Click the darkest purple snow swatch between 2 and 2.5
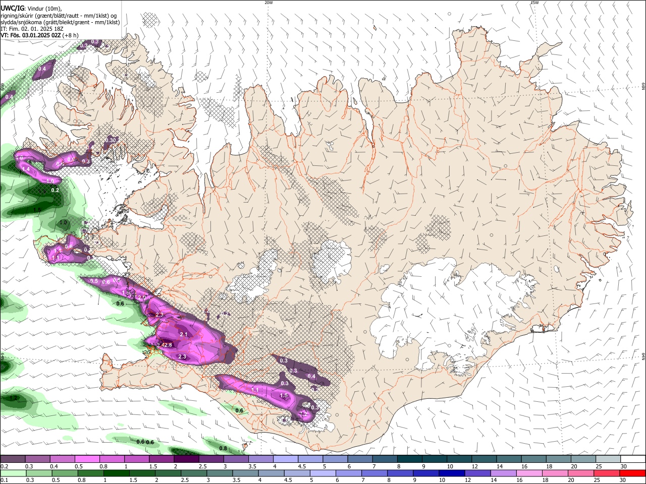 pyautogui.click(x=186, y=459)
